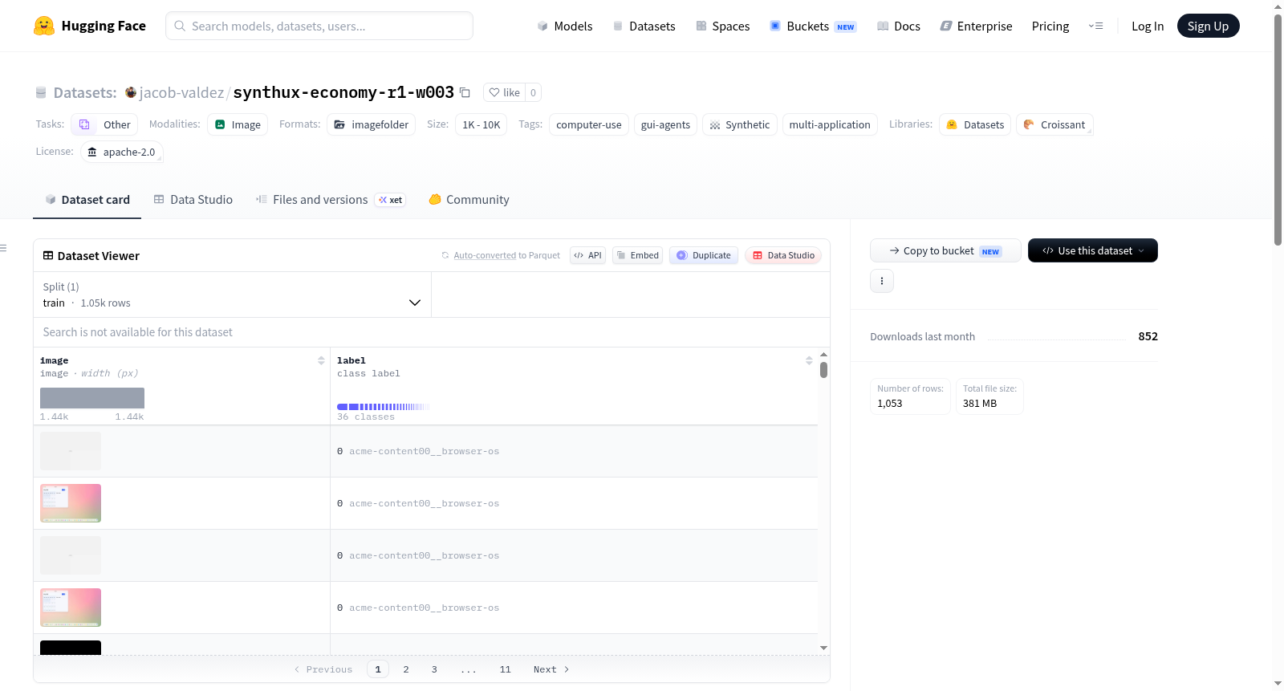Screen dimensions: 1284x691
Task: Click the Sign Up button
Action: click(x=1208, y=26)
